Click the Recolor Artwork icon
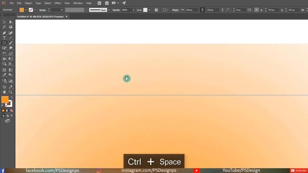 (156, 10)
